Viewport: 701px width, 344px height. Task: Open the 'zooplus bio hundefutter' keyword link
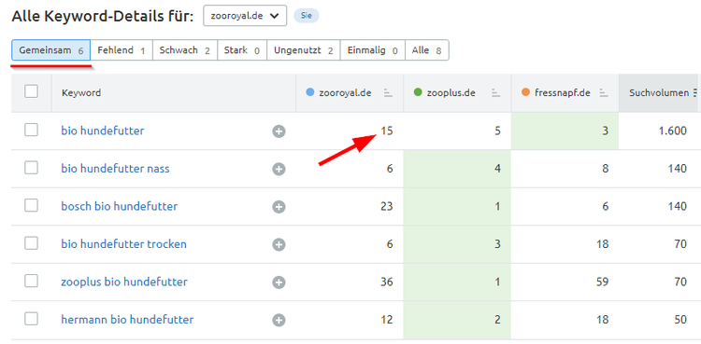coord(124,282)
